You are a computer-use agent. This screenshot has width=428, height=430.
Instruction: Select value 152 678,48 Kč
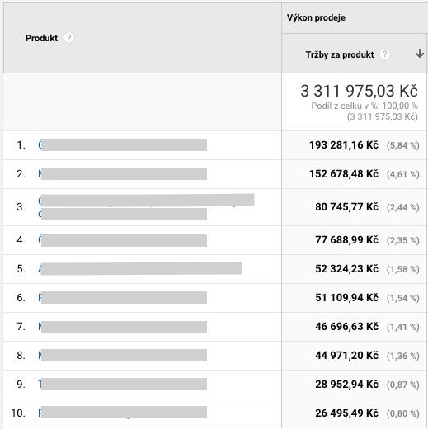(x=344, y=174)
